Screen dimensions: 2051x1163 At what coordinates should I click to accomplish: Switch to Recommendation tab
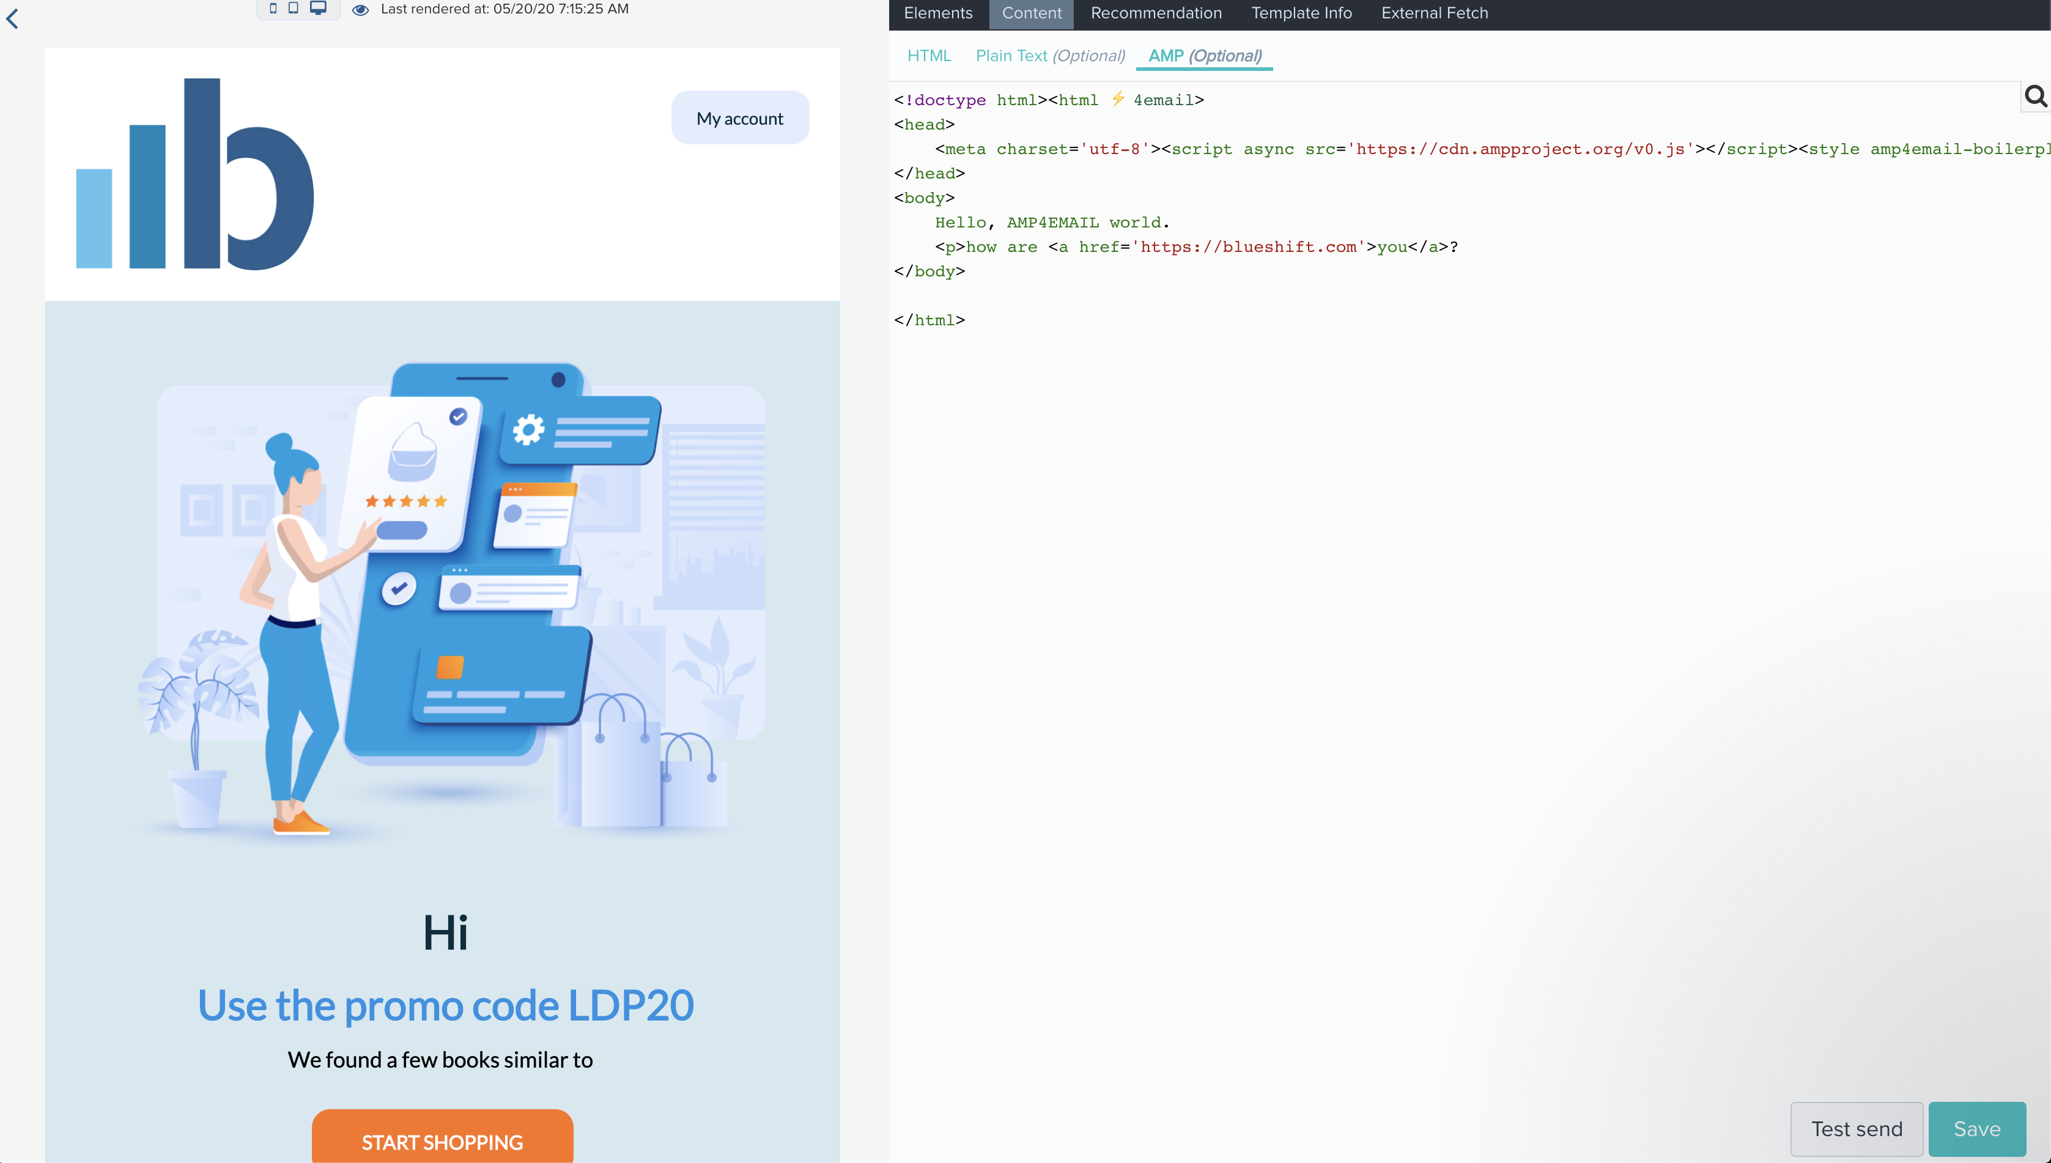1156,13
